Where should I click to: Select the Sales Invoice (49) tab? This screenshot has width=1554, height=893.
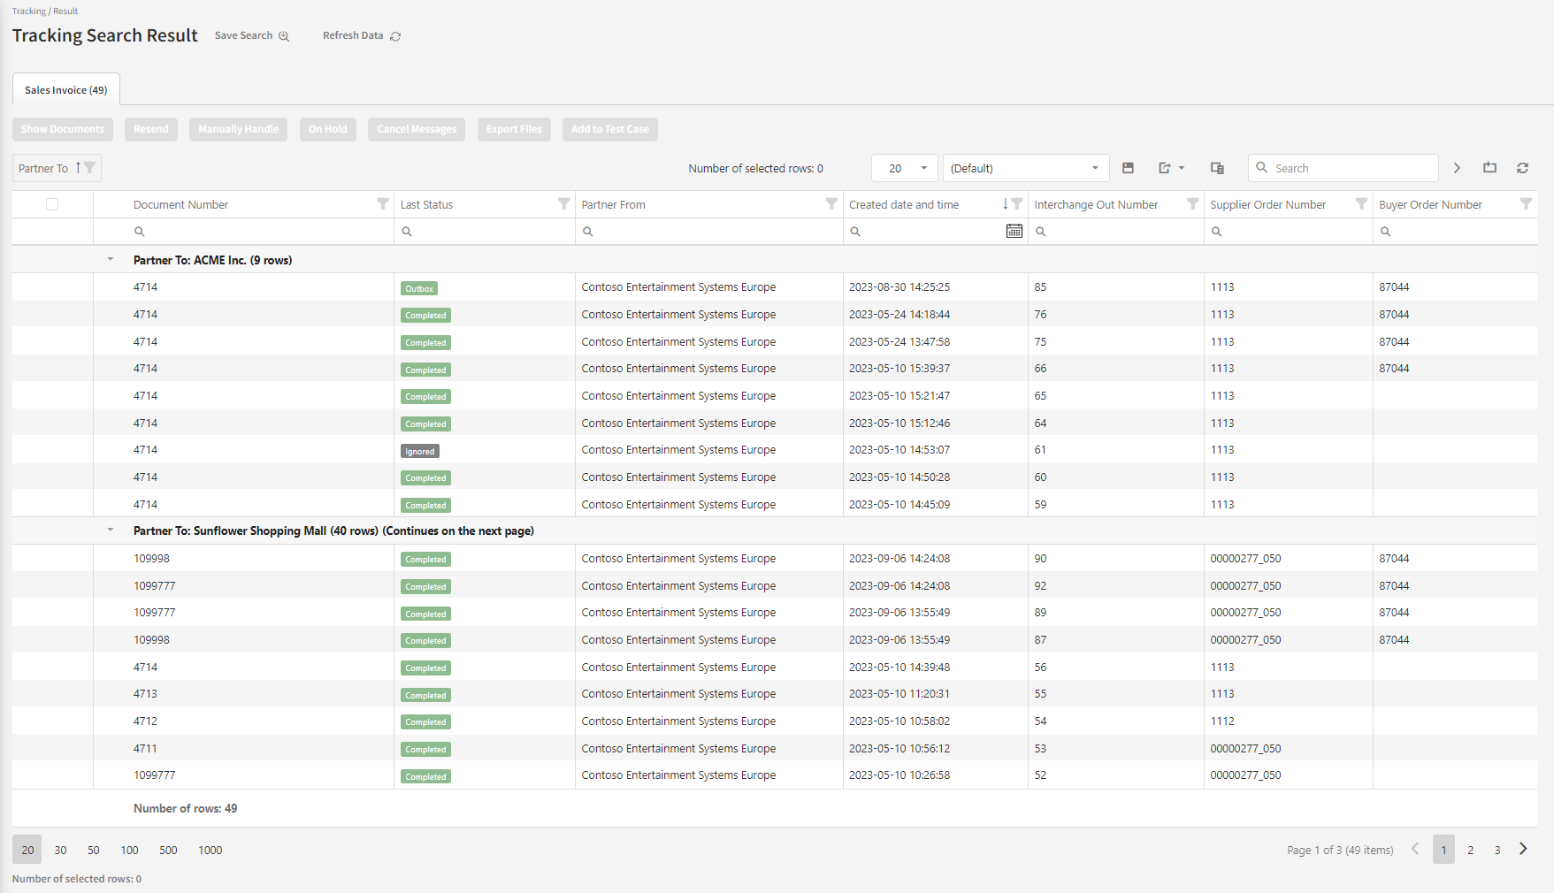tap(66, 90)
